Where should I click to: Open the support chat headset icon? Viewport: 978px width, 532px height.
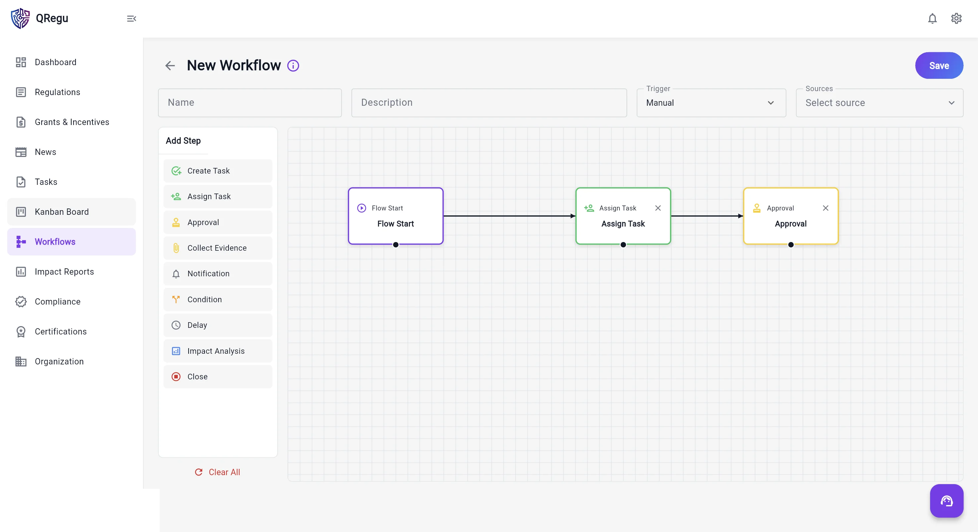(946, 500)
